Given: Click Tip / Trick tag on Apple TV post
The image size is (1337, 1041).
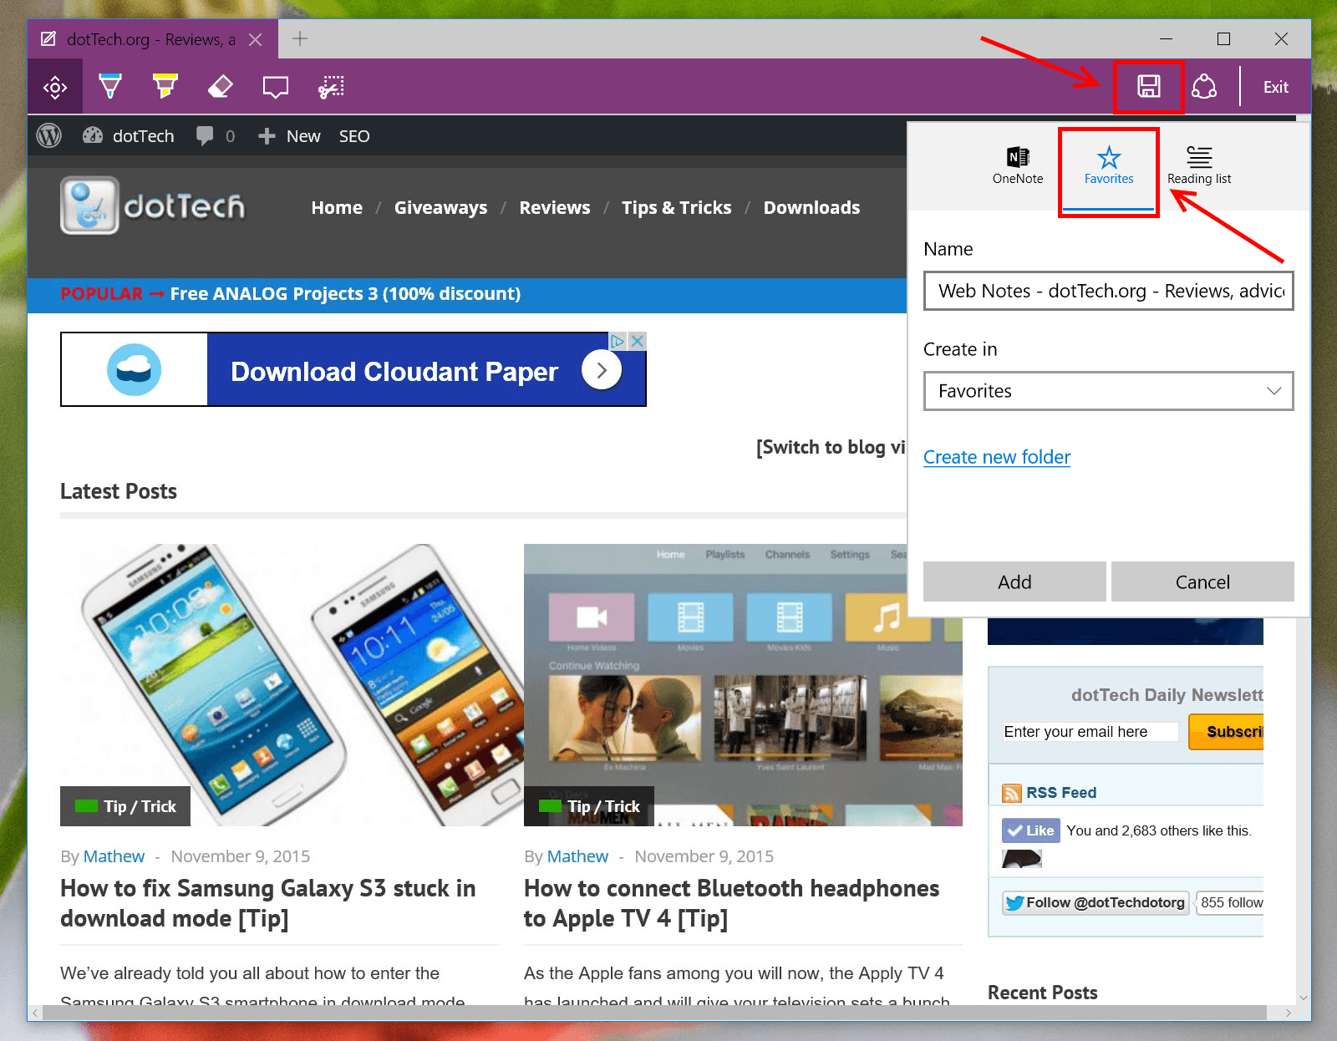Looking at the screenshot, I should coord(589,806).
